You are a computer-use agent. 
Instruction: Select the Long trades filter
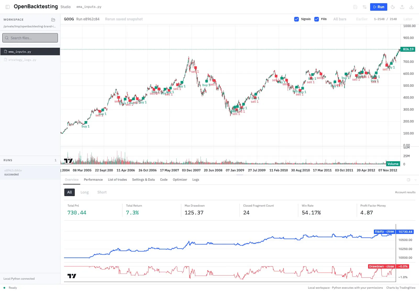[85, 192]
